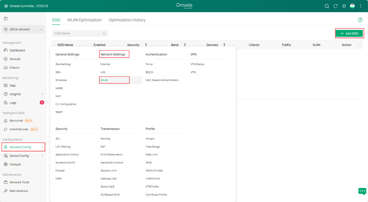Open the office network site dropdown
The height and width of the screenshot is (202, 368).
point(23,30)
